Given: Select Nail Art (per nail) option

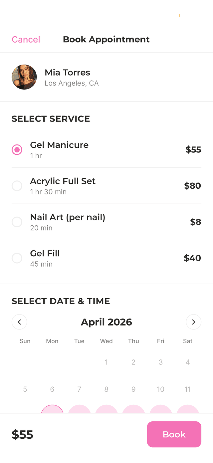Looking at the screenshot, I should 17,222.
